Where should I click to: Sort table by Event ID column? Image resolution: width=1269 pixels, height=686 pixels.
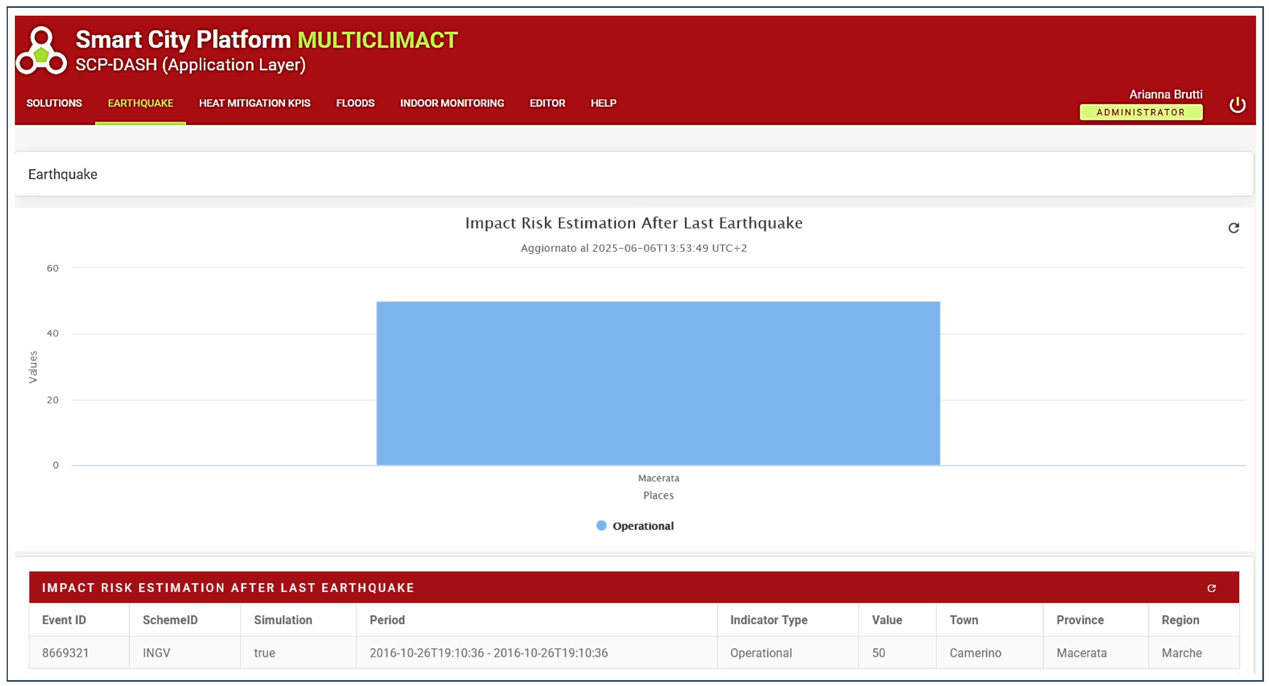click(x=64, y=620)
